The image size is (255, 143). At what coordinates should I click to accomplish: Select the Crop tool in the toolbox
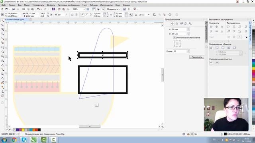(x=2, y=29)
